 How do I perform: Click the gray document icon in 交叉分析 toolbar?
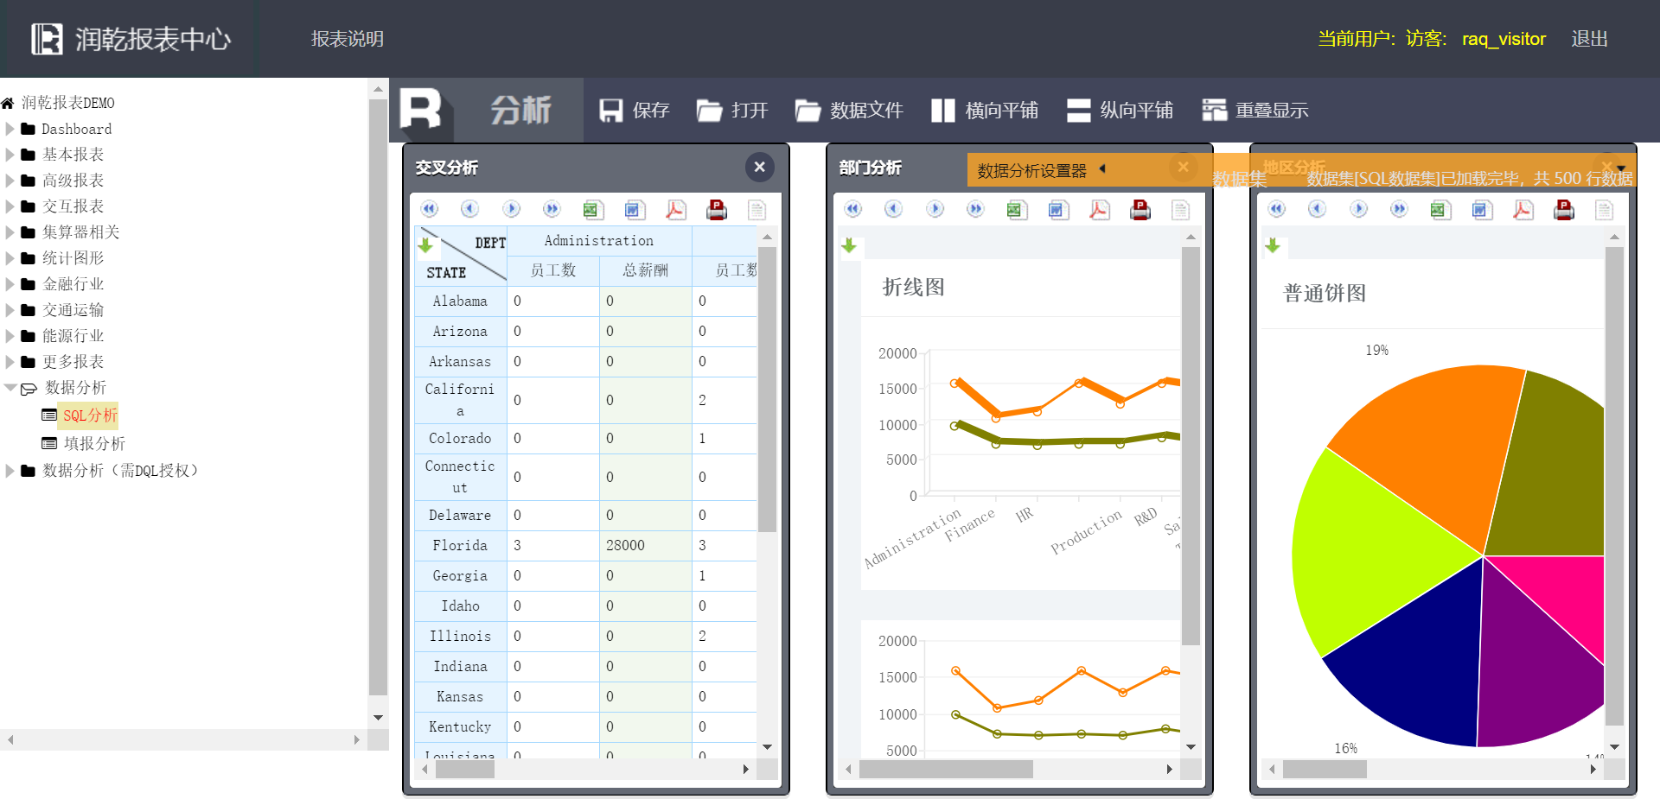(757, 209)
